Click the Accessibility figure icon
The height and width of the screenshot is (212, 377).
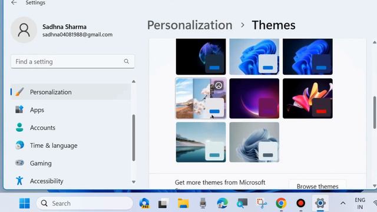[19, 181]
